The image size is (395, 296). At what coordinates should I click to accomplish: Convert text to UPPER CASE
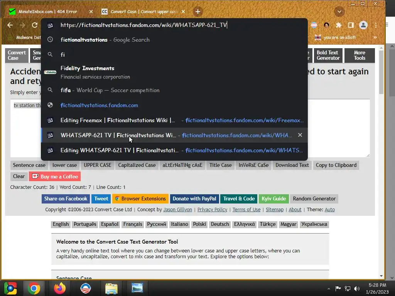click(x=98, y=165)
